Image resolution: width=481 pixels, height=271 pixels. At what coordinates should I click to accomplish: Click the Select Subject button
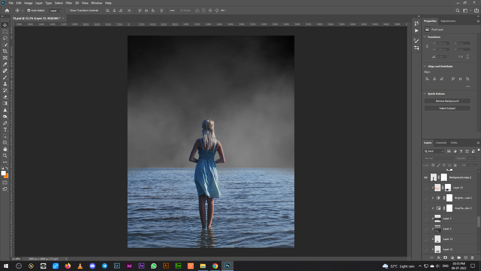click(x=447, y=108)
